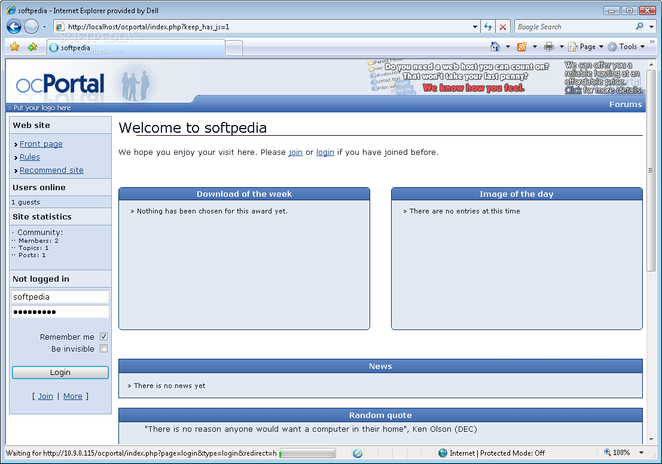Click the 'Image of the day' header

coord(517,194)
